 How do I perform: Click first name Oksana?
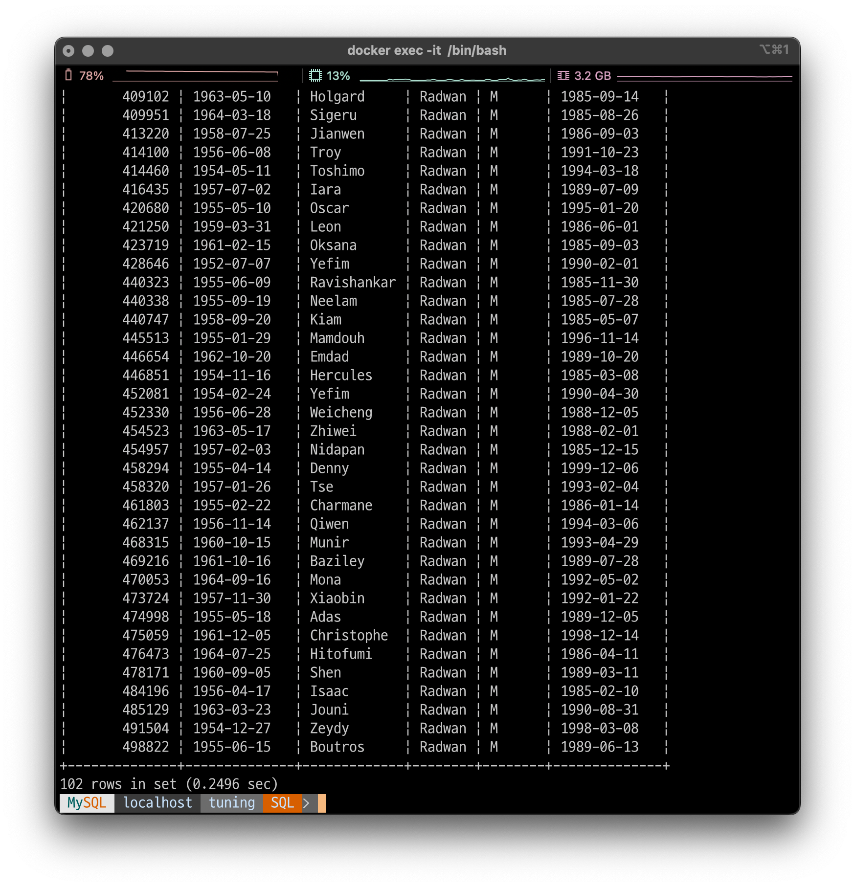point(333,245)
